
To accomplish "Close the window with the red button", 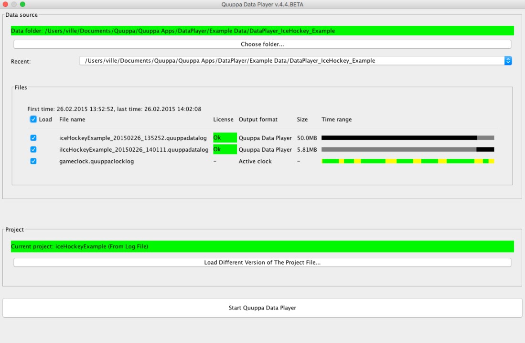I will tap(5, 4).
